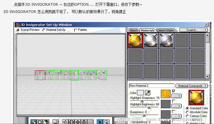The image size is (214, 124).
Task: Switch to the Object tab
Action: (x=134, y=30)
